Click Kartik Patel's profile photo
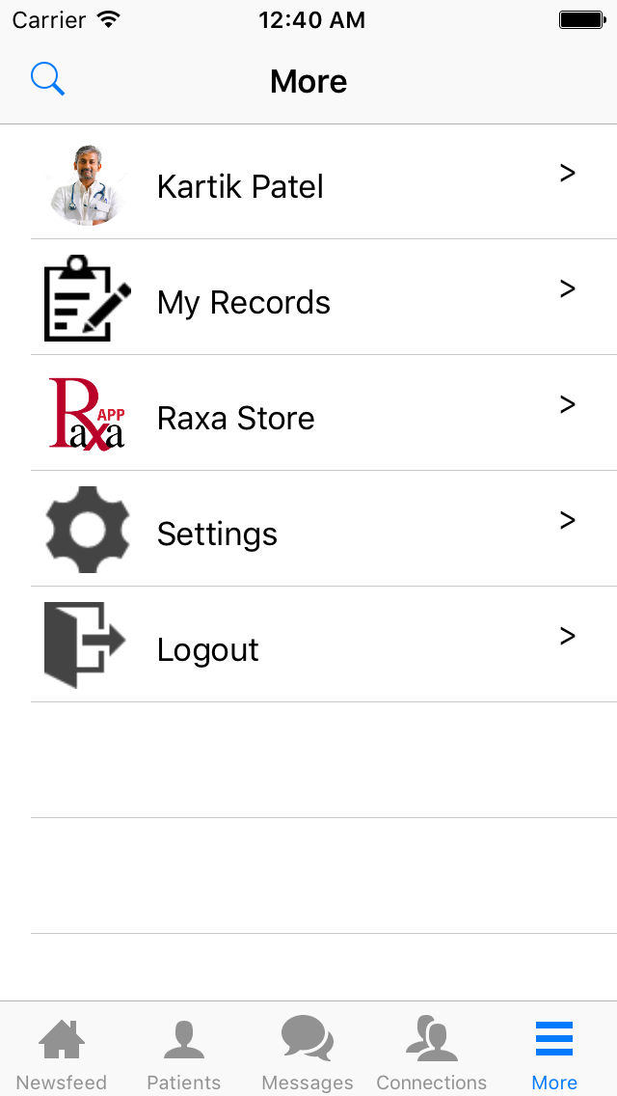 (x=87, y=184)
